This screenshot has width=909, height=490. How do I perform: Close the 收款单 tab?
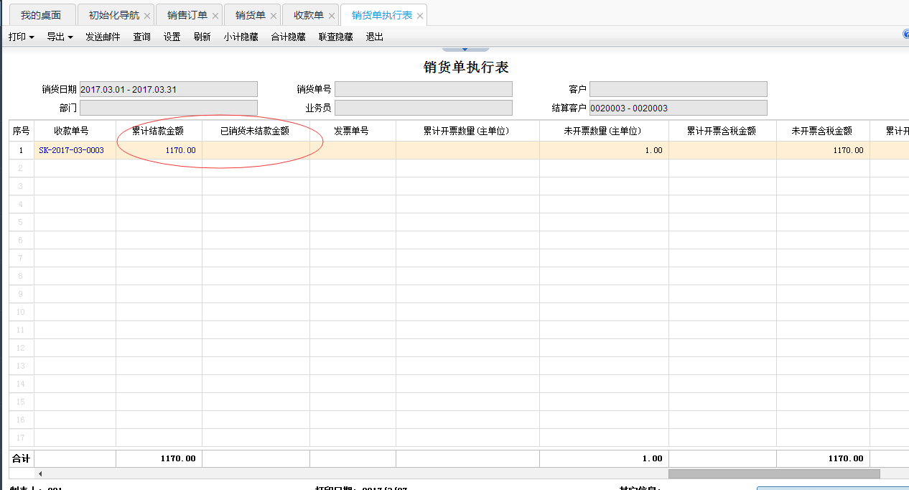332,16
